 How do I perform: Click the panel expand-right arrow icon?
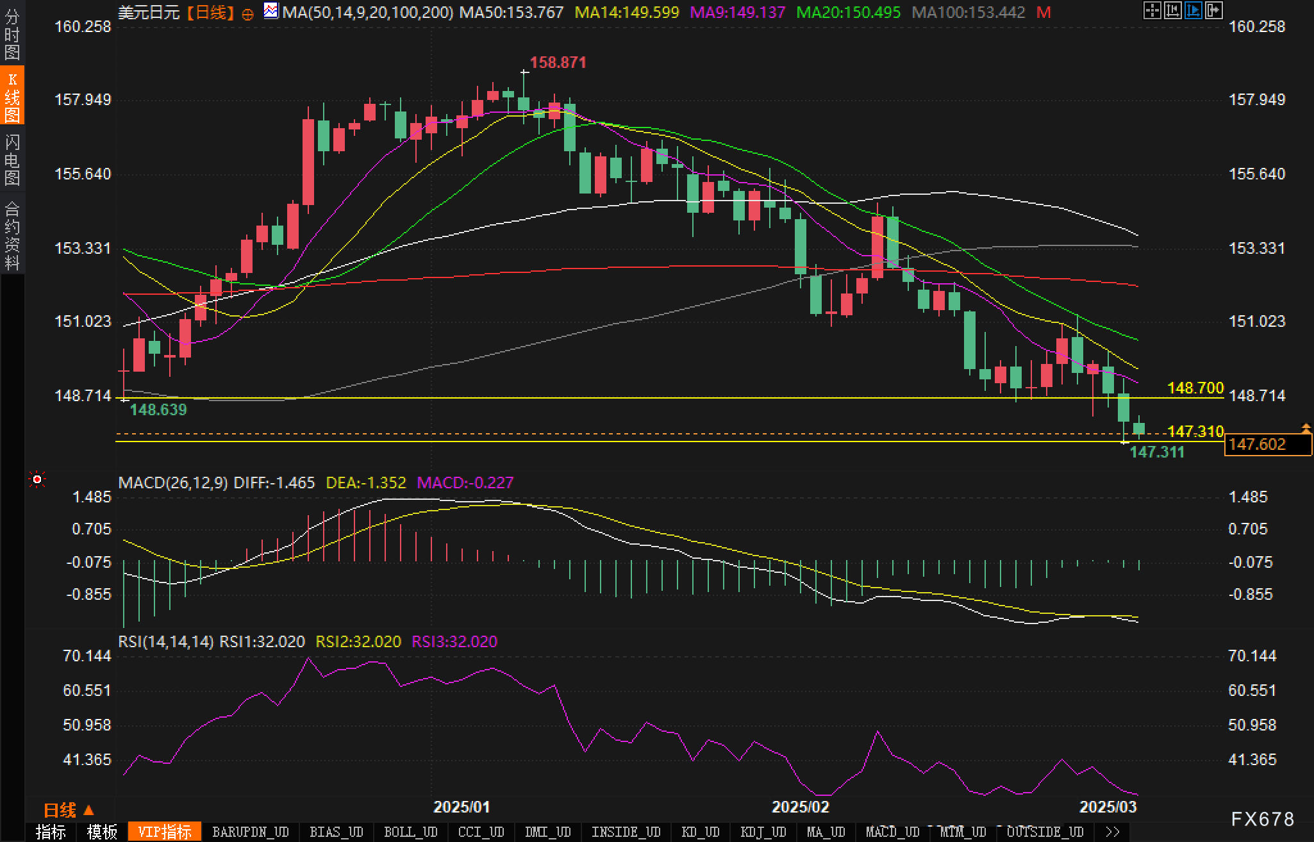(x=1213, y=10)
